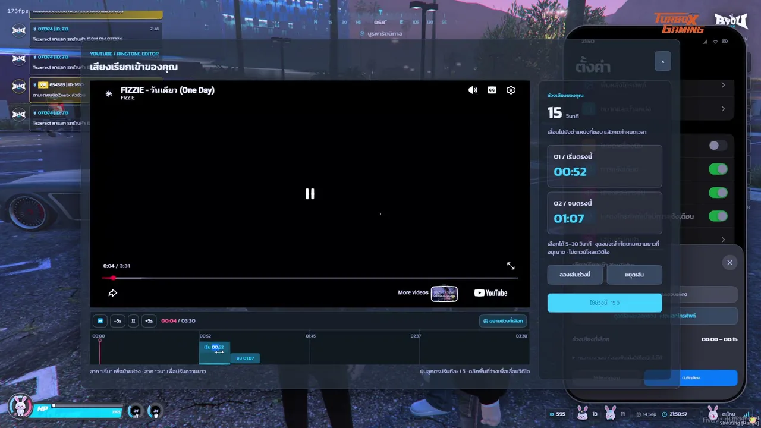
Task: Click the blue save button on the phone
Action: [x=691, y=377]
